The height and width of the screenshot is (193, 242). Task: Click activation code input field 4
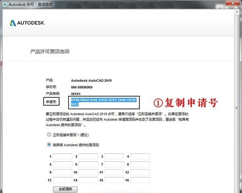coord(140,156)
